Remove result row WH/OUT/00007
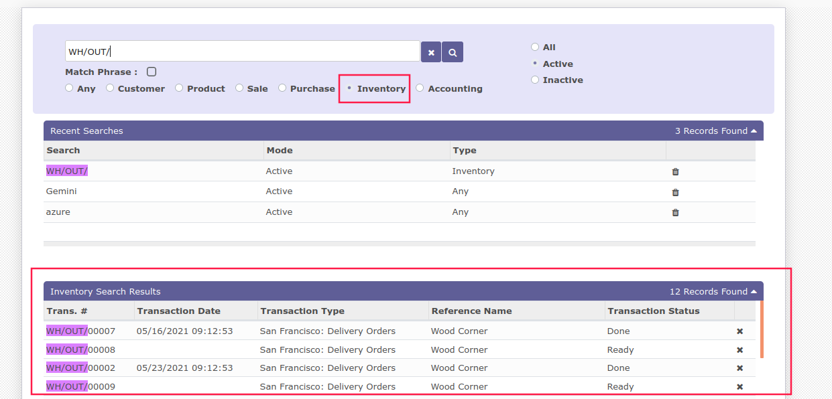This screenshot has width=832, height=399. click(740, 331)
